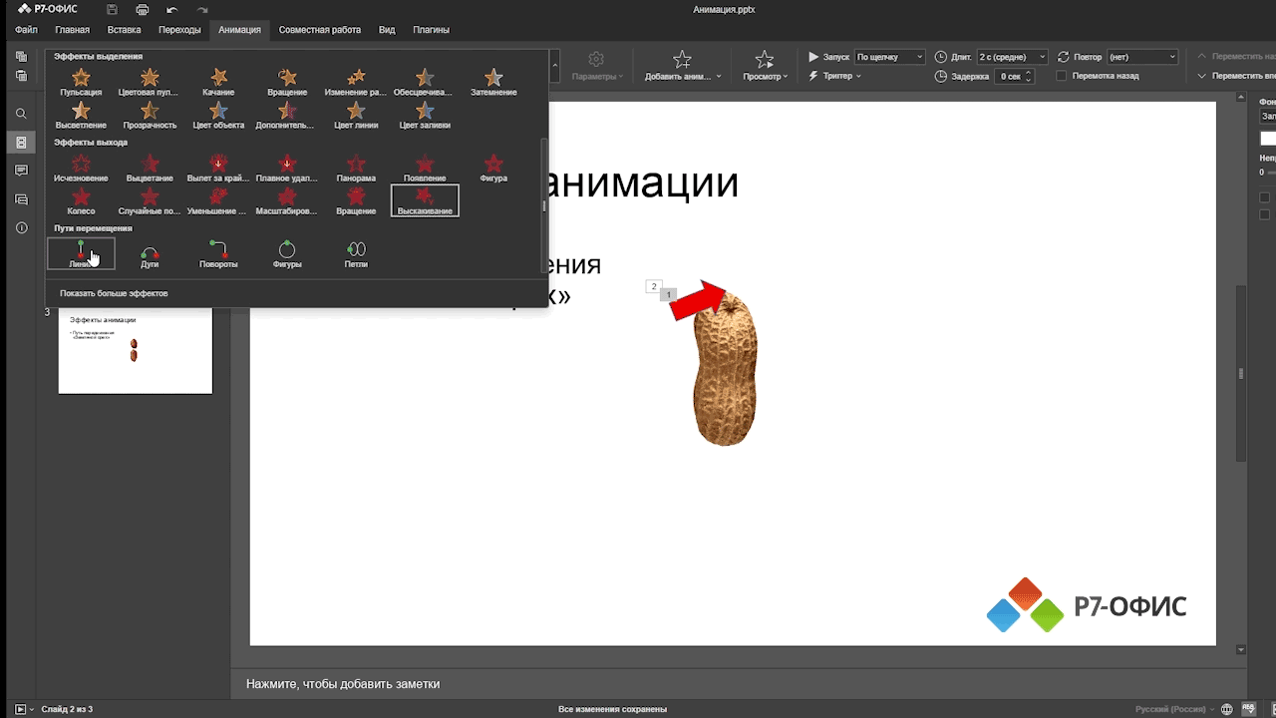The width and height of the screenshot is (1276, 718).
Task: Select the Выцветание exit effect
Action: 149,168
